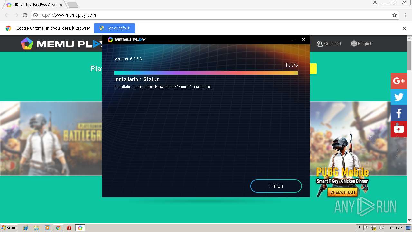412x232 pixels.
Task: Show hidden system tray icons
Action: pyautogui.click(x=359, y=228)
